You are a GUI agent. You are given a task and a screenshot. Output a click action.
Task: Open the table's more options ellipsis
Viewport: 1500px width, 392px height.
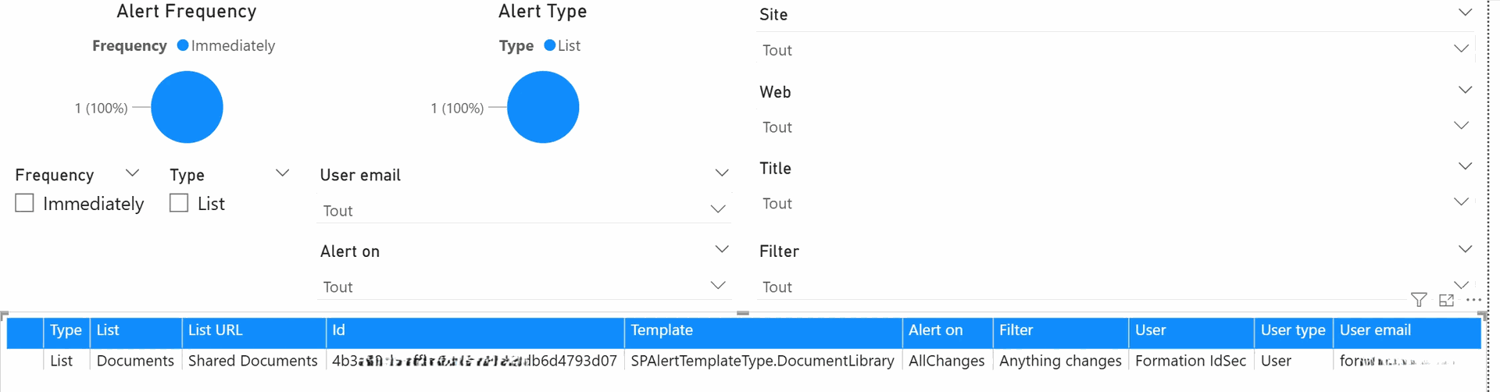click(x=1473, y=300)
